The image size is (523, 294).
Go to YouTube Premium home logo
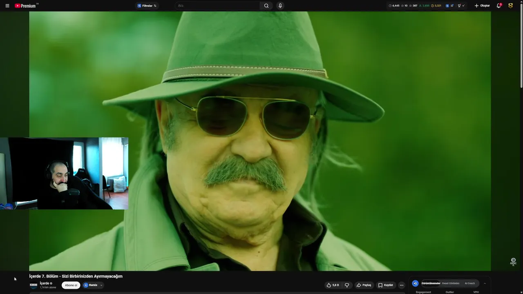pos(26,6)
